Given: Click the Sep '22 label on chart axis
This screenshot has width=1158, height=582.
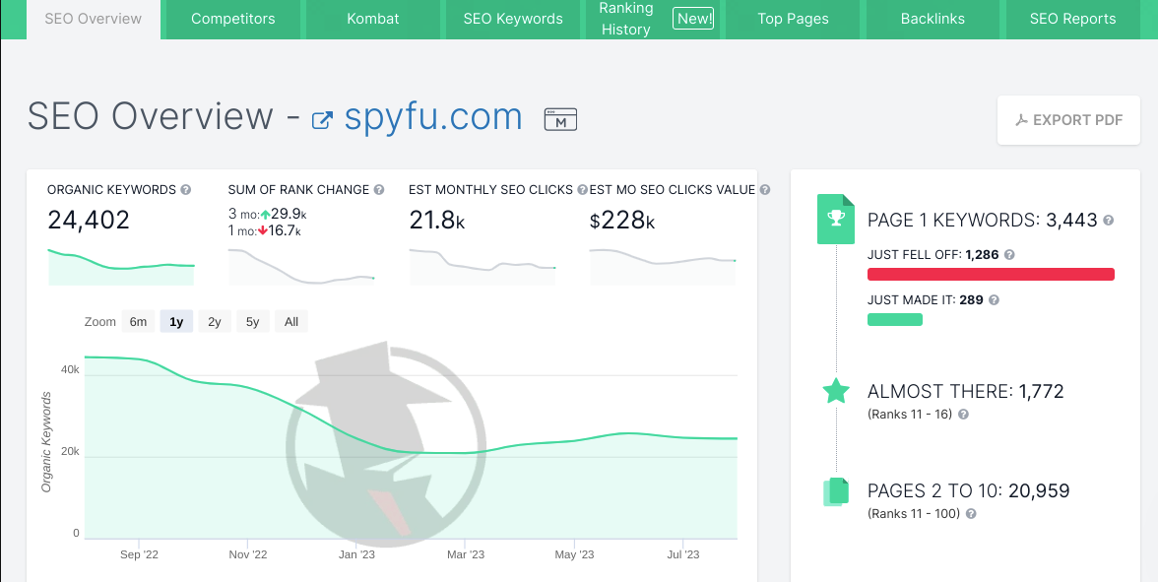Looking at the screenshot, I should coord(140,554).
